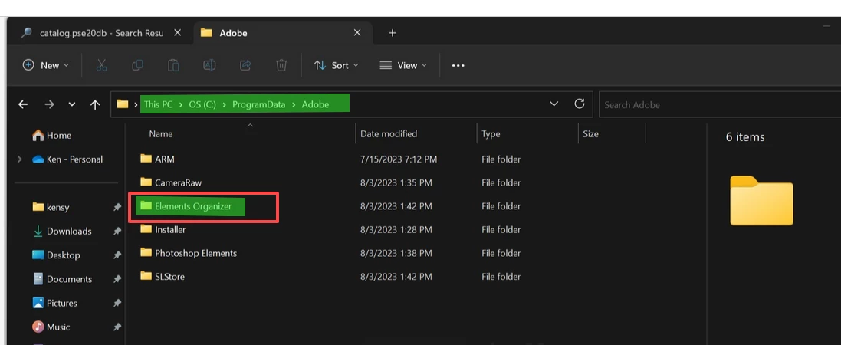
Task: Expand chevron after ProgramData breadcrumb
Action: point(294,104)
